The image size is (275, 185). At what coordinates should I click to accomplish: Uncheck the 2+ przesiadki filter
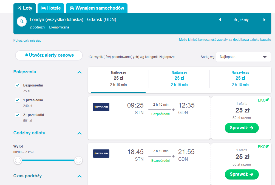tap(18, 115)
